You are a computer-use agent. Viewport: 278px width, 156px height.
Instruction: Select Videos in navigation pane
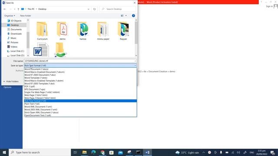pos(13,47)
